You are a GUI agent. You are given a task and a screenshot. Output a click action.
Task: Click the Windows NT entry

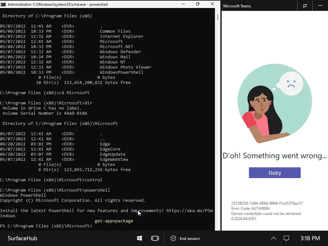point(112,62)
